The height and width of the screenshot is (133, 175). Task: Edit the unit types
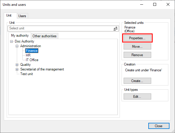coord(137,97)
